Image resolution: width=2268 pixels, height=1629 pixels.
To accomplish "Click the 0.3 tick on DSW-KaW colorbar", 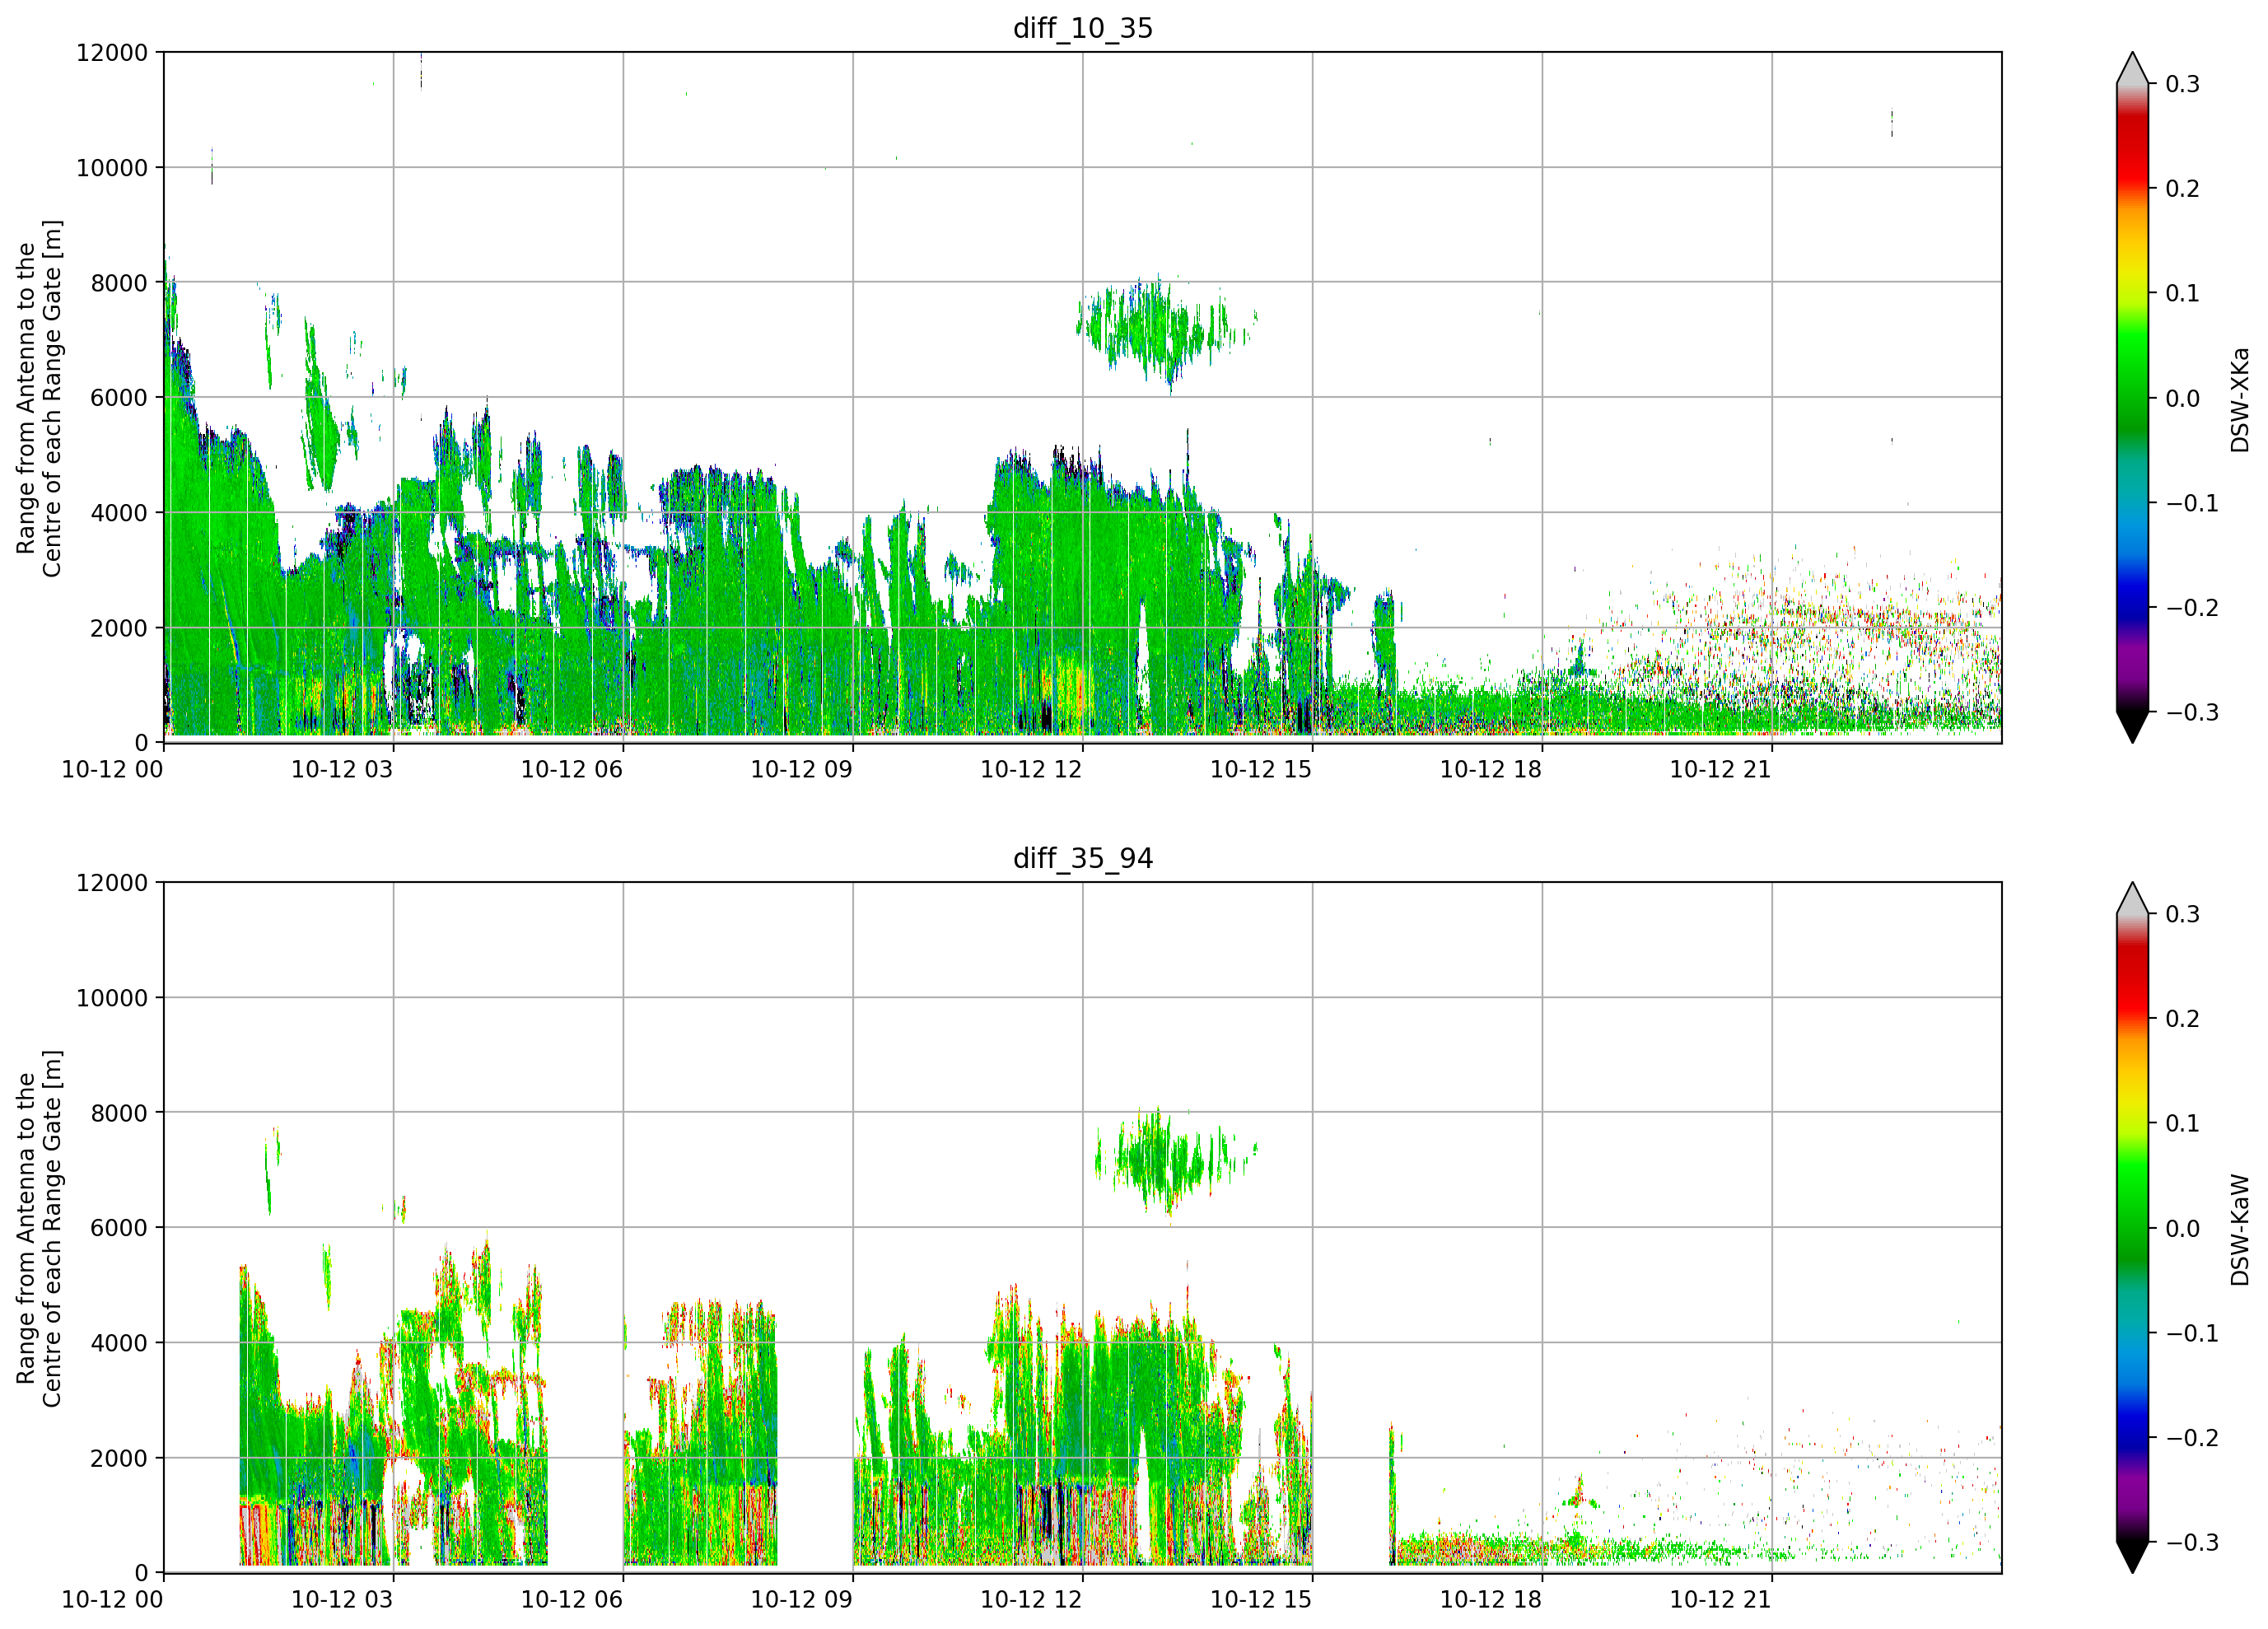I will (x=2183, y=914).
